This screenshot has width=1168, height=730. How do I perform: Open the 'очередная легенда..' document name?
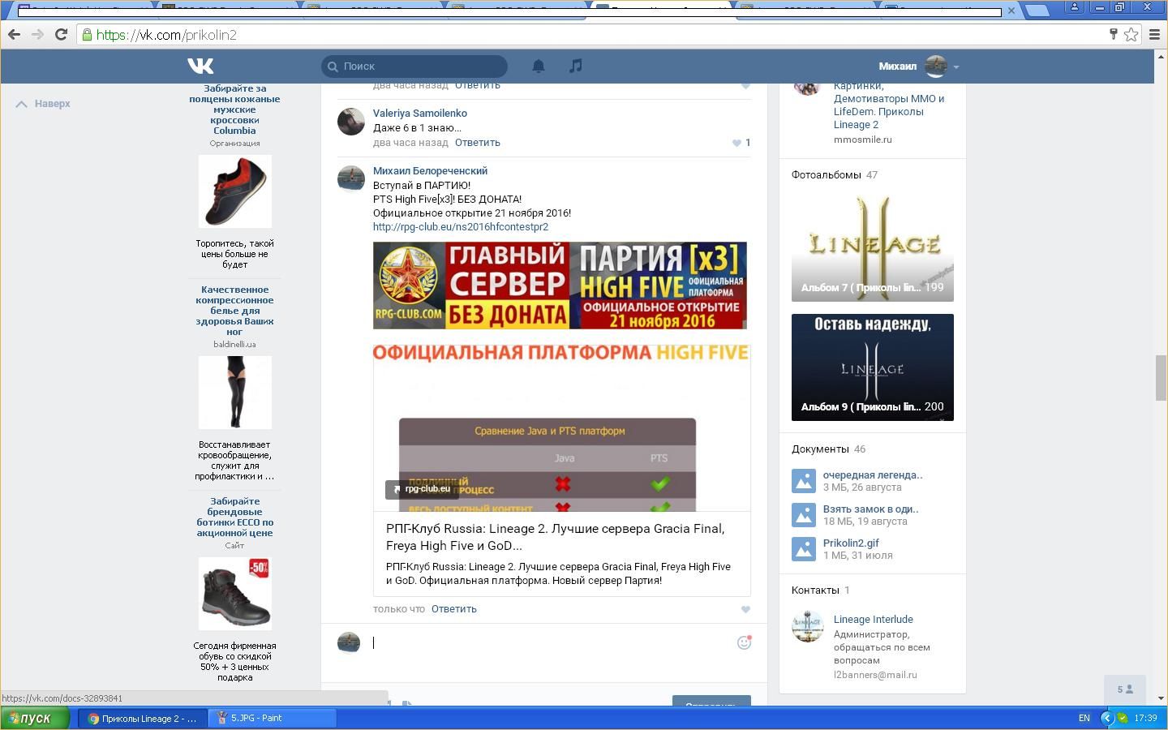click(x=873, y=475)
